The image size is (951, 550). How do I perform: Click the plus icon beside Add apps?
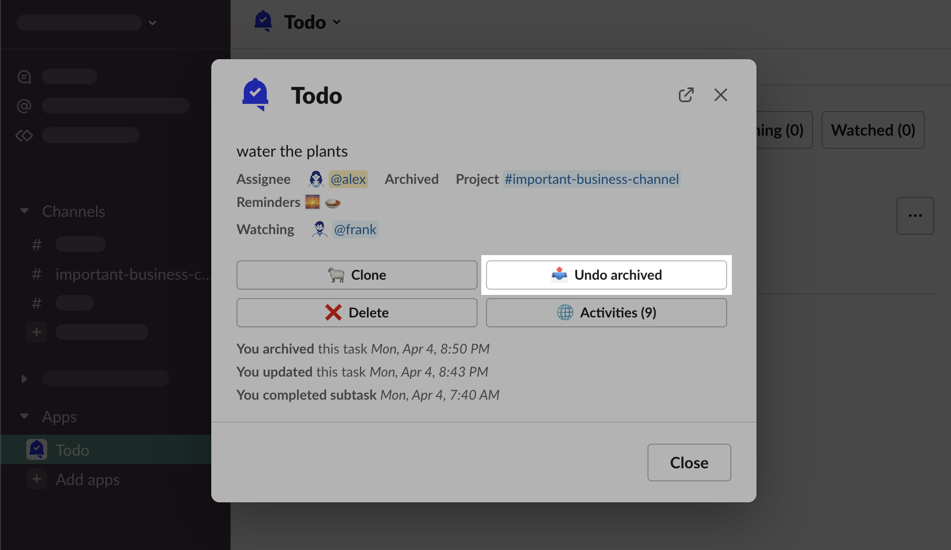(x=37, y=479)
